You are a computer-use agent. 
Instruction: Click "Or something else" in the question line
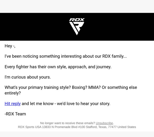[x=119, y=88]
